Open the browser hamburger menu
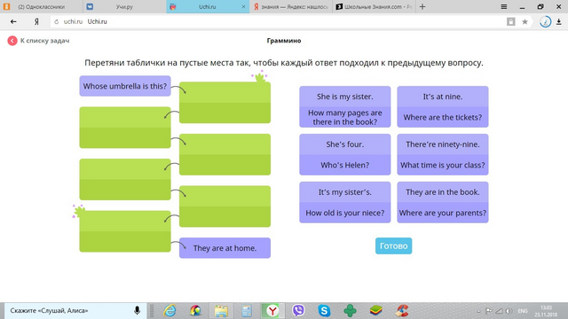The image size is (568, 319). 504,6
